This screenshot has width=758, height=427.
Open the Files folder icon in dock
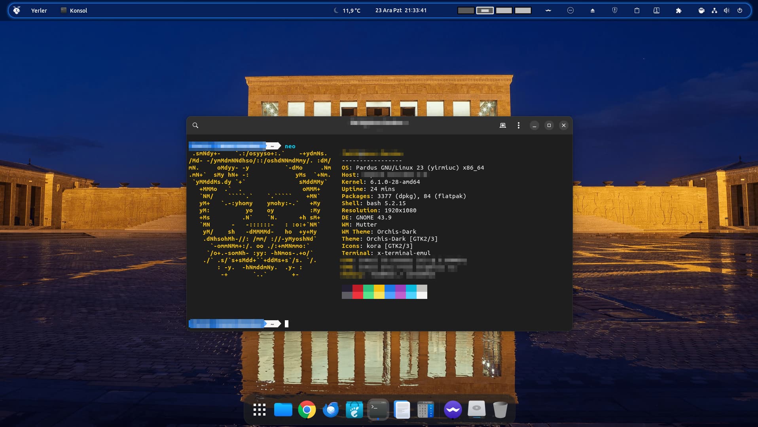(x=283, y=410)
